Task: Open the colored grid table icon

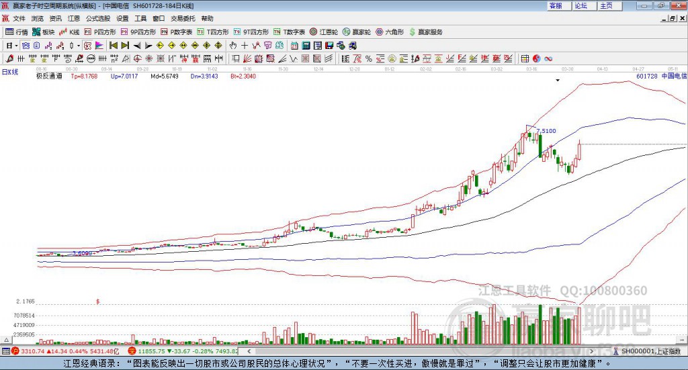Action: [x=525, y=58]
